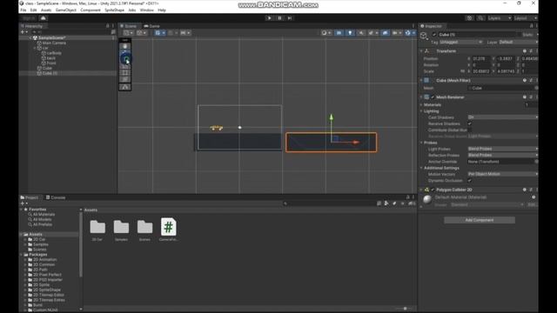This screenshot has height=313, width=557.
Task: Collapse the SampleScene tree
Action: 30,38
